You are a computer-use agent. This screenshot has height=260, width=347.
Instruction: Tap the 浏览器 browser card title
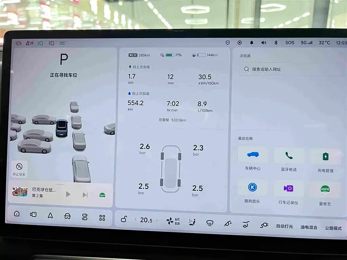point(245,56)
